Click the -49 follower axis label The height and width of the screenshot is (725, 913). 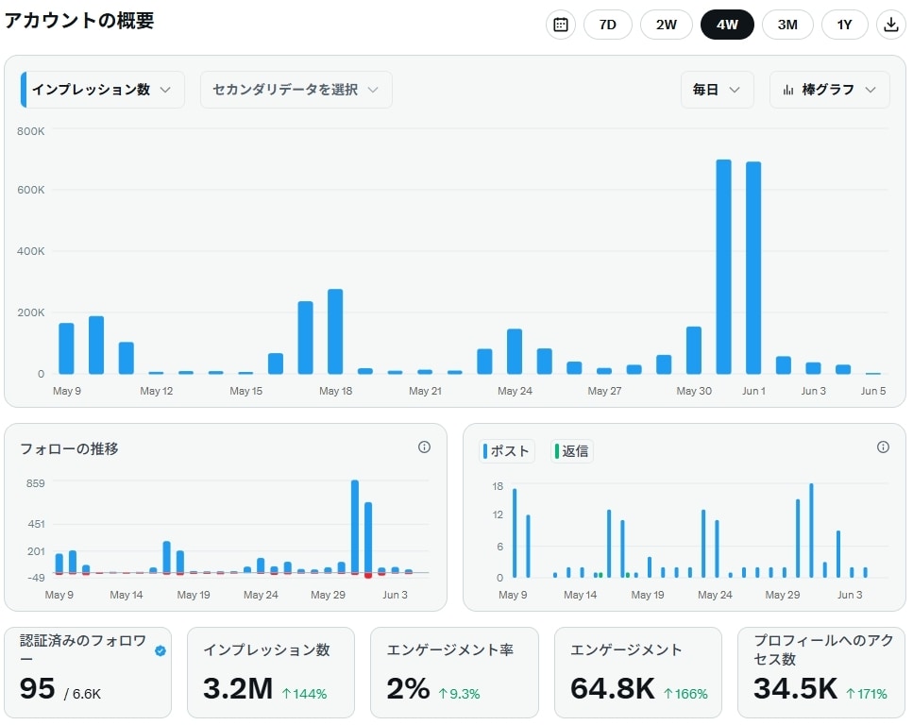point(36,578)
